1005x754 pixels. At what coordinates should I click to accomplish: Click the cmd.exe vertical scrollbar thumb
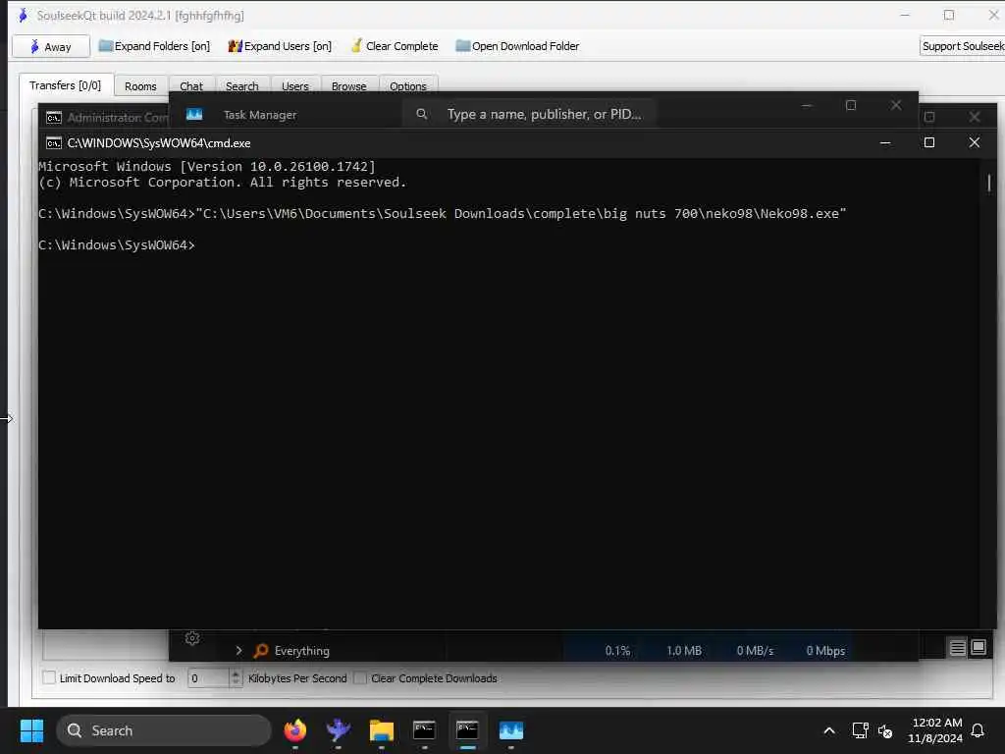tap(989, 183)
